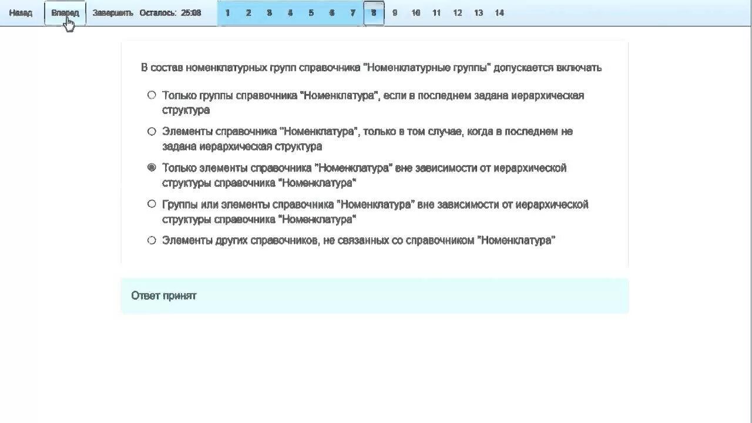Select radio 'Только элементы справочника Номенклатура'

[152, 167]
